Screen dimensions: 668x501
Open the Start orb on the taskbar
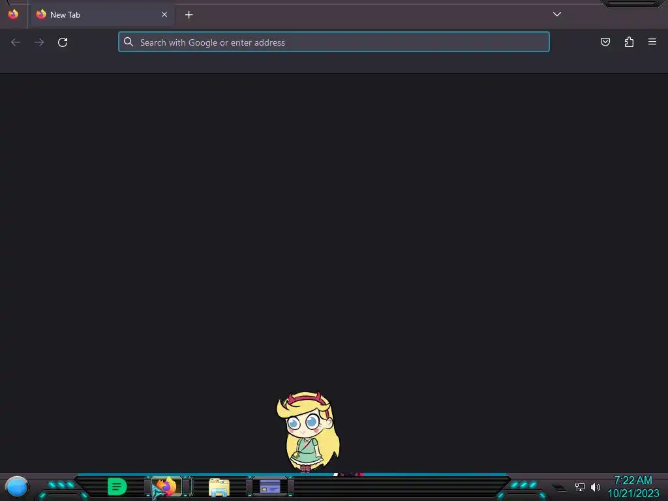[16, 487]
